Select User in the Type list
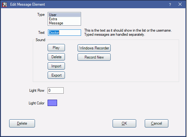The width and height of the screenshot is (187, 137). pyautogui.click(x=64, y=15)
